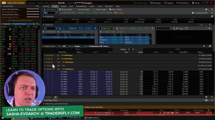Go to the Home Screen

click(x=140, y=3)
